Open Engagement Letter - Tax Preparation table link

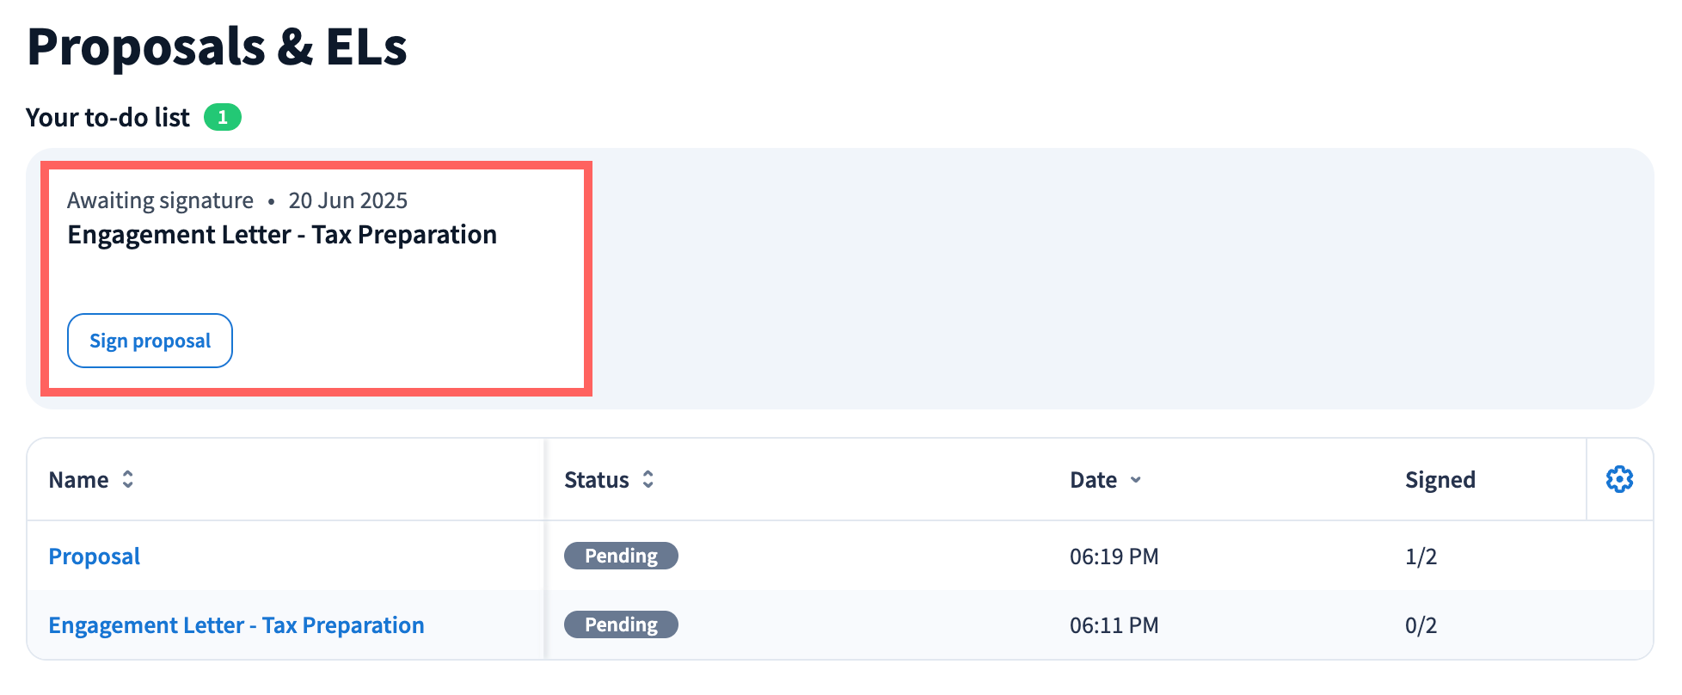pyautogui.click(x=236, y=625)
